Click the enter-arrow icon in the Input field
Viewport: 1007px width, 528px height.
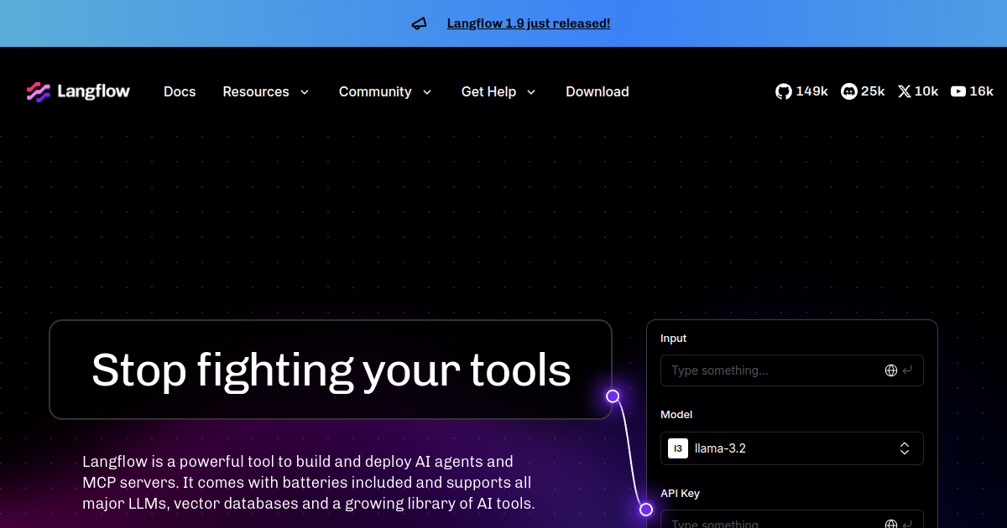(908, 370)
